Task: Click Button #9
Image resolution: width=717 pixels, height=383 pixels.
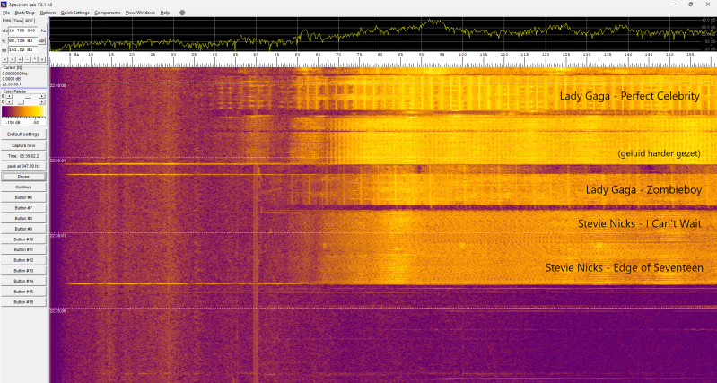Action: [x=23, y=229]
